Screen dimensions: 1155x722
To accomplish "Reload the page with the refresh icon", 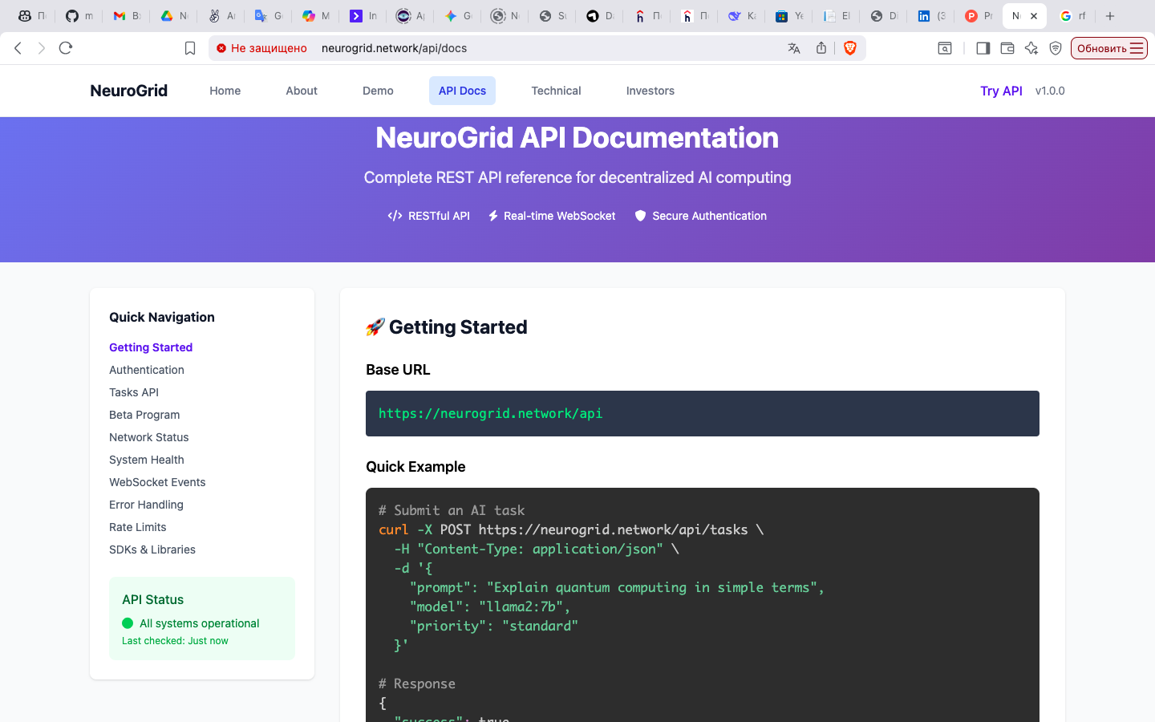I will 66,47.
